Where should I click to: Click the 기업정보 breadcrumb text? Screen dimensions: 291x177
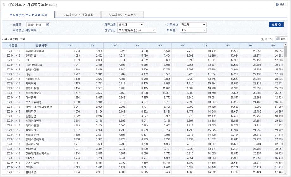coord(15,4)
